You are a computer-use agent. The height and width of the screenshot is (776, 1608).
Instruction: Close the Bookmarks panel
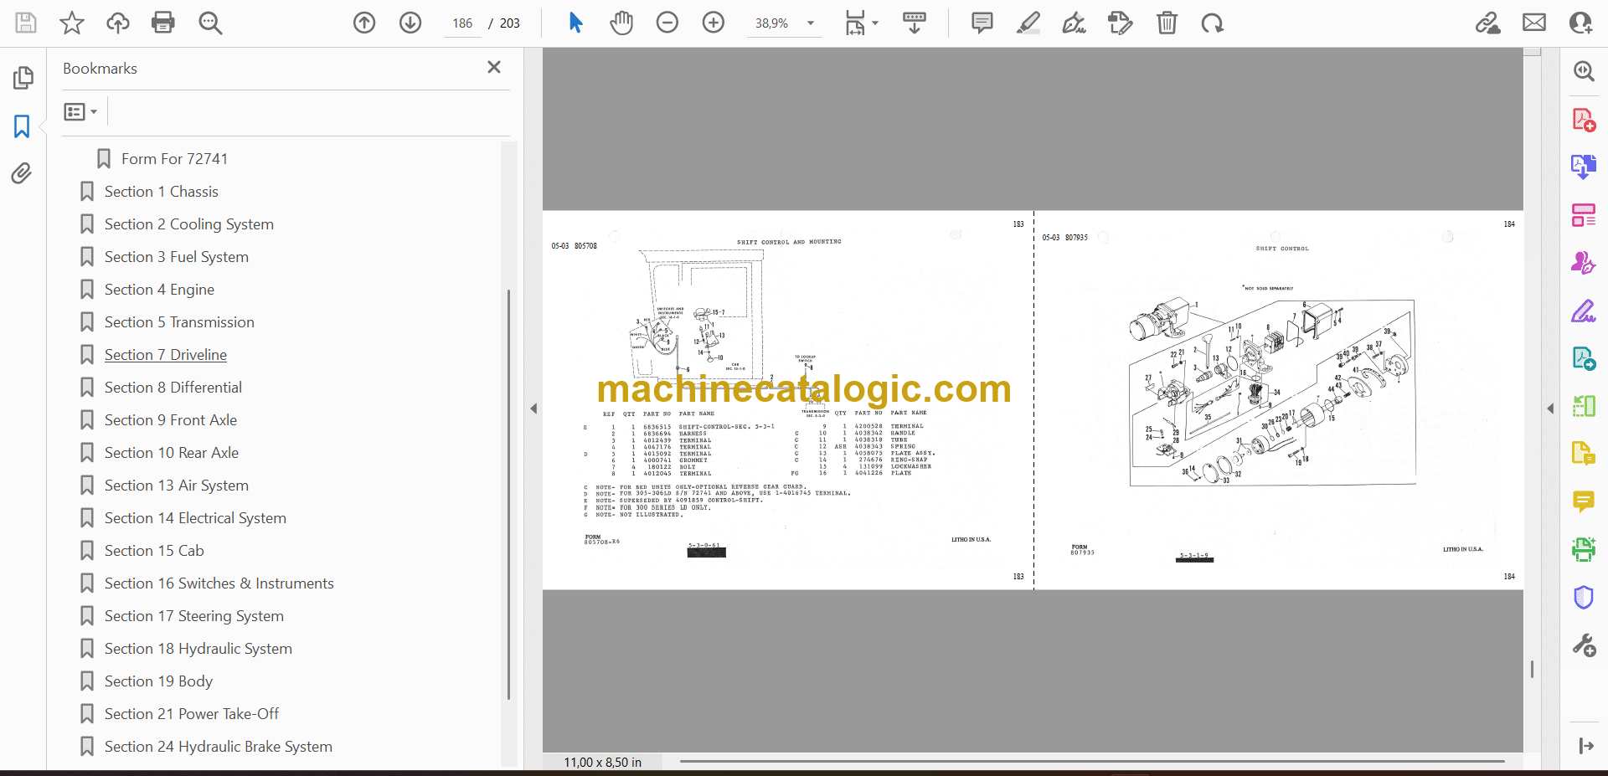(x=494, y=67)
